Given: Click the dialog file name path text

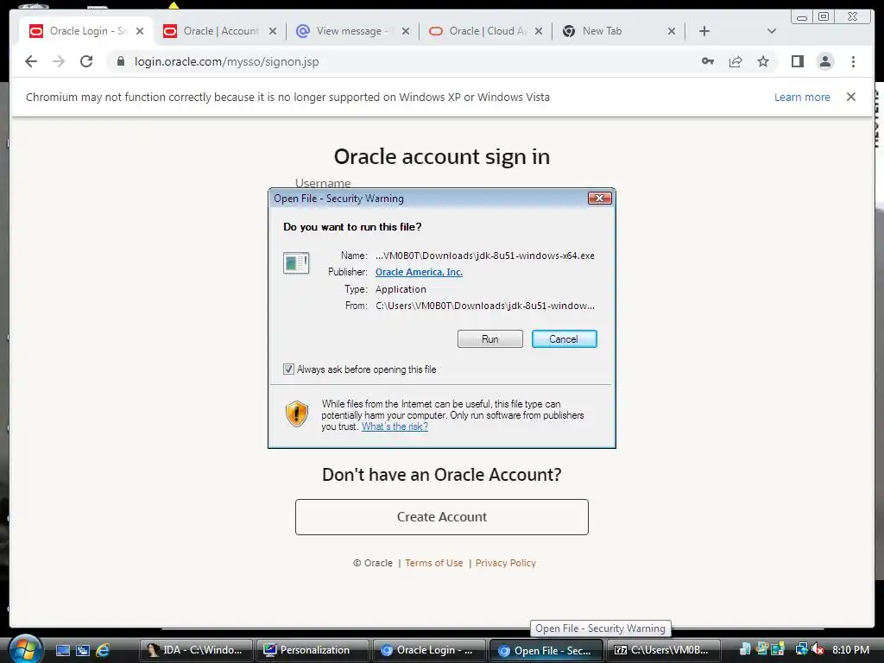Looking at the screenshot, I should [x=485, y=256].
